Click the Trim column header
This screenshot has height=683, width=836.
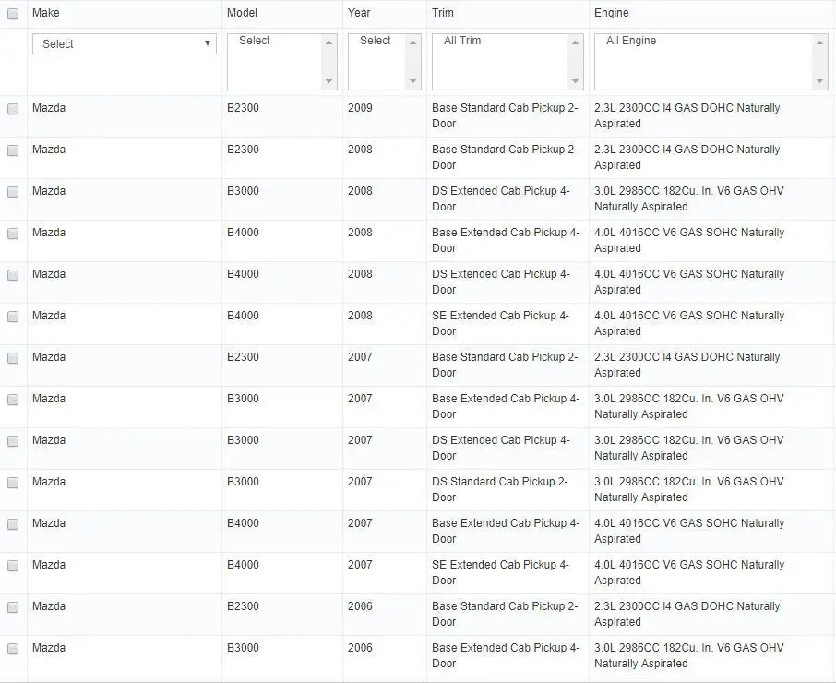point(443,13)
